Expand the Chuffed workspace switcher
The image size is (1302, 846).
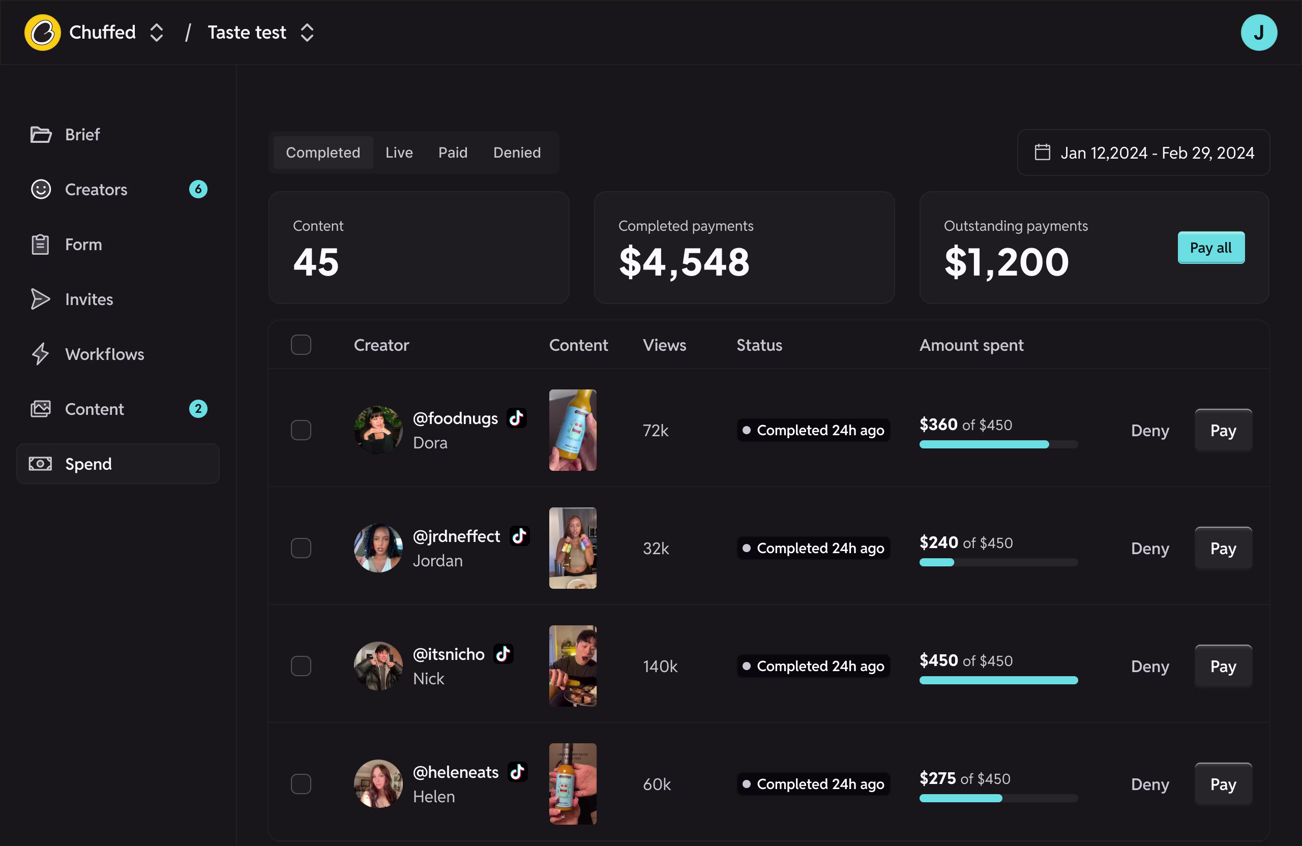coord(157,32)
